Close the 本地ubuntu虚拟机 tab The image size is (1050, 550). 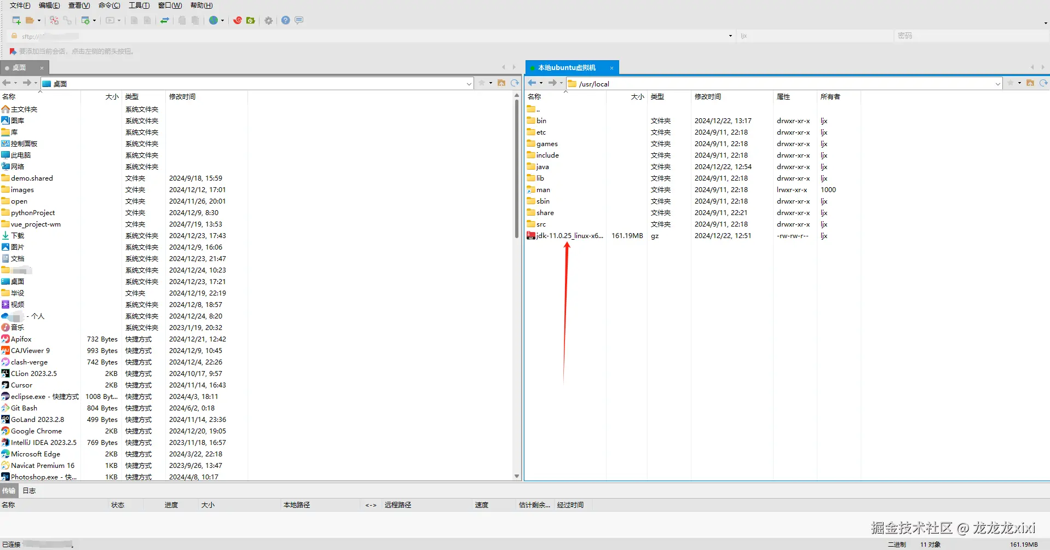point(611,68)
